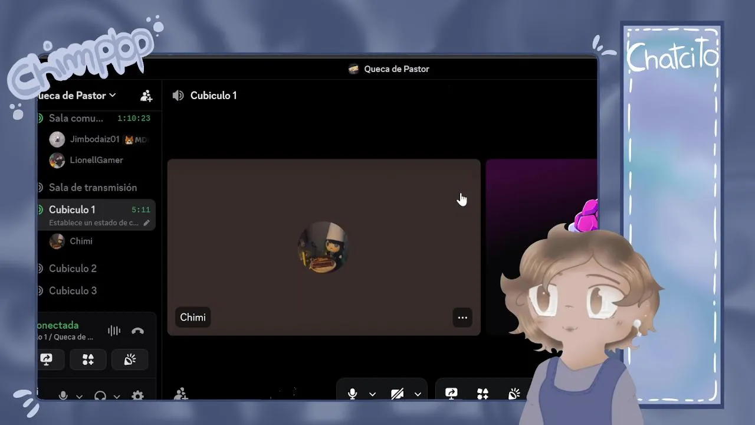The height and width of the screenshot is (425, 755).
Task: Edit channel status with the pencil icon
Action: [146, 223]
